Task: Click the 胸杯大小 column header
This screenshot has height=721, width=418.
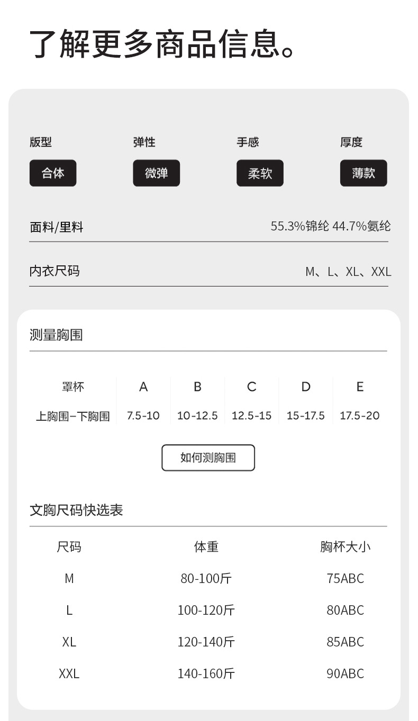Action: tap(346, 547)
